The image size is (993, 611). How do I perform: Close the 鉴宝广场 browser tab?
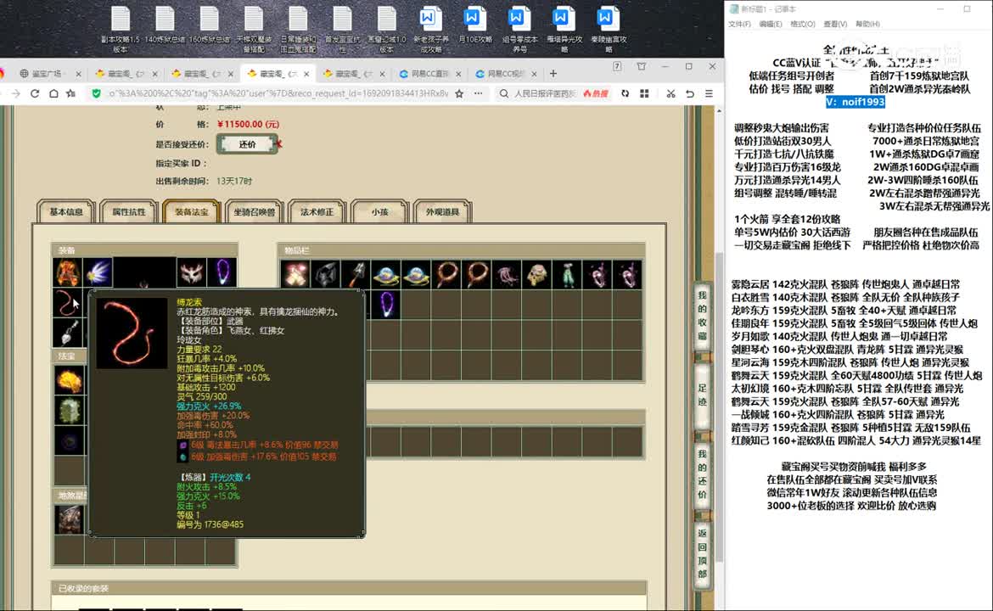point(78,74)
